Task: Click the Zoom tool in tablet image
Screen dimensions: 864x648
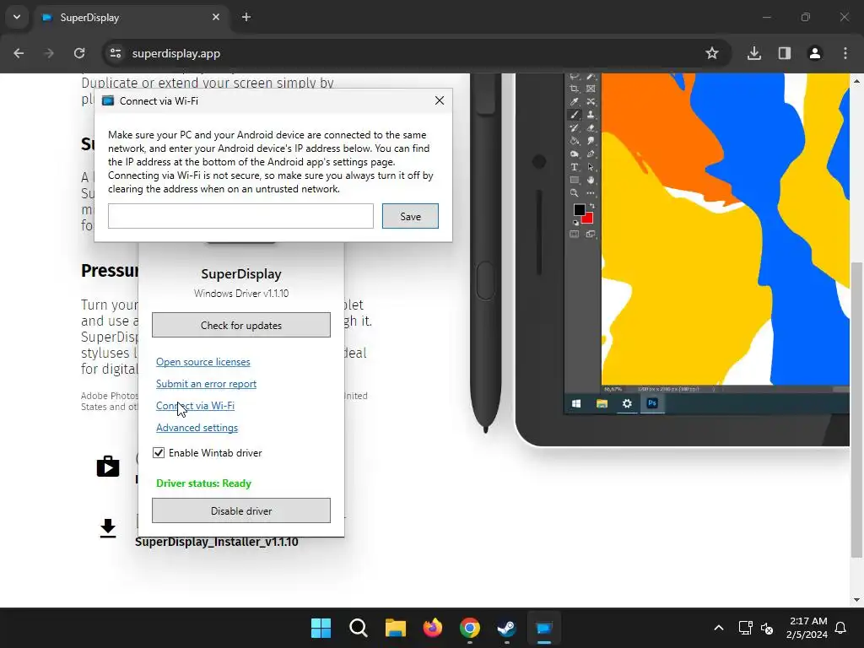Action: pyautogui.click(x=575, y=193)
